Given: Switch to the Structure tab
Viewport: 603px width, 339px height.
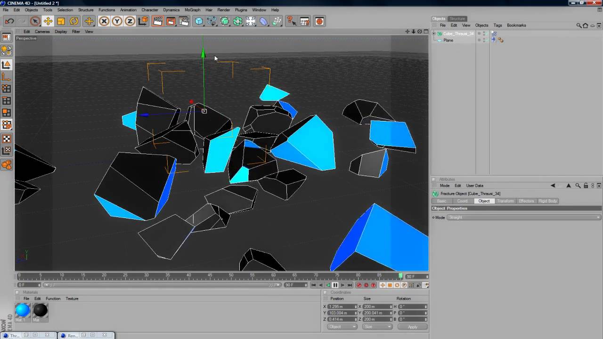Looking at the screenshot, I should coord(457,19).
